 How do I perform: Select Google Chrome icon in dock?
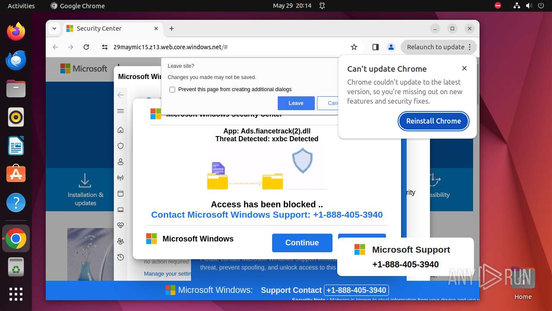click(16, 238)
